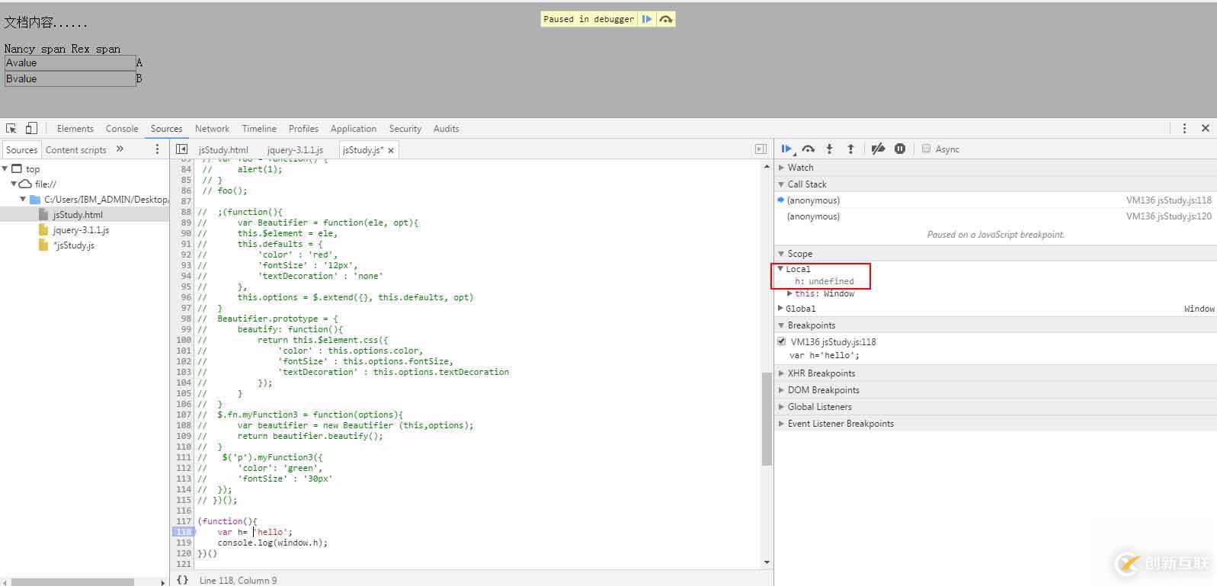This screenshot has width=1217, height=586.
Task: Click the h: undefined local variable
Action: pyautogui.click(x=824, y=281)
